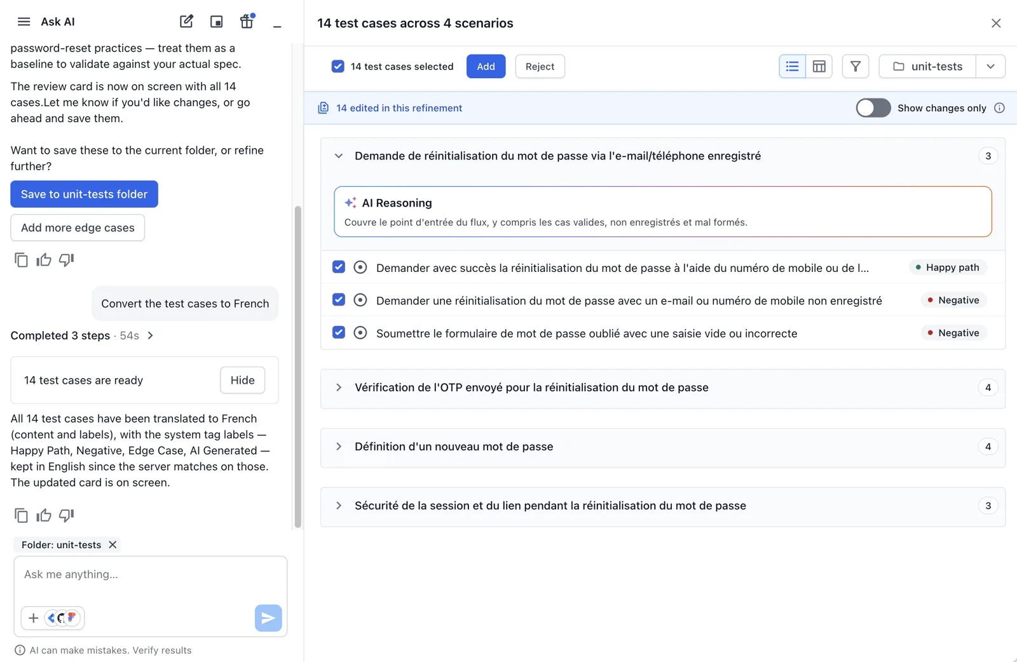1017x662 pixels.
Task: Uncheck the 'Demander avec succès' test case
Action: (339, 267)
